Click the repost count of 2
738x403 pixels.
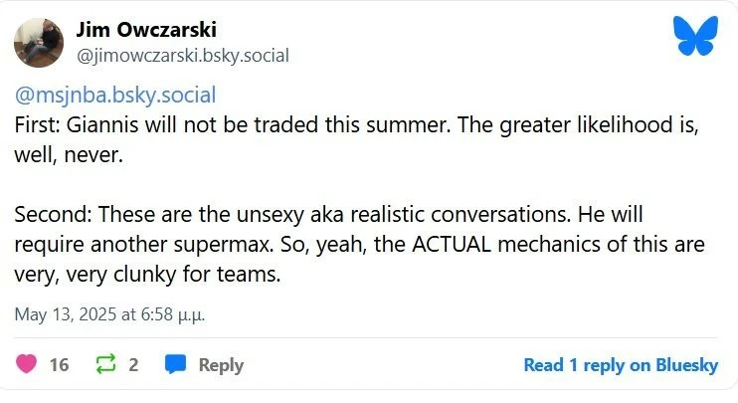(133, 365)
